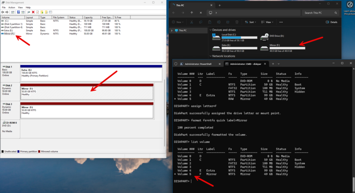
Task: Select the Mirror (F:) drive in File Explorer
Action: [283, 48]
